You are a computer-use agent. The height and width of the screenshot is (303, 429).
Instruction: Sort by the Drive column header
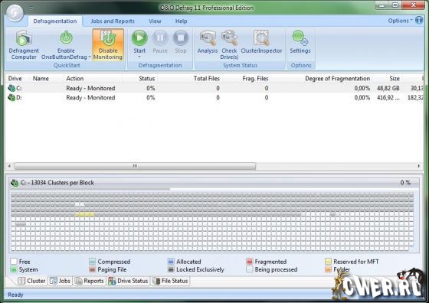tap(15, 79)
